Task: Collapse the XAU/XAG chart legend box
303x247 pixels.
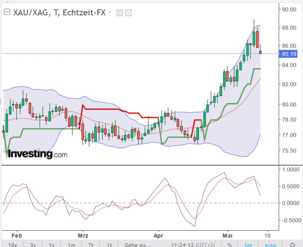Action: 7,12
